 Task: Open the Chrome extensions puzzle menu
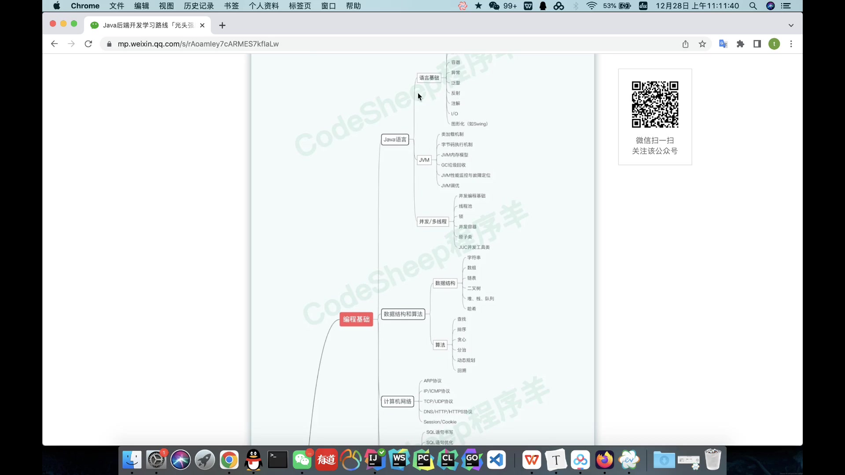740,44
